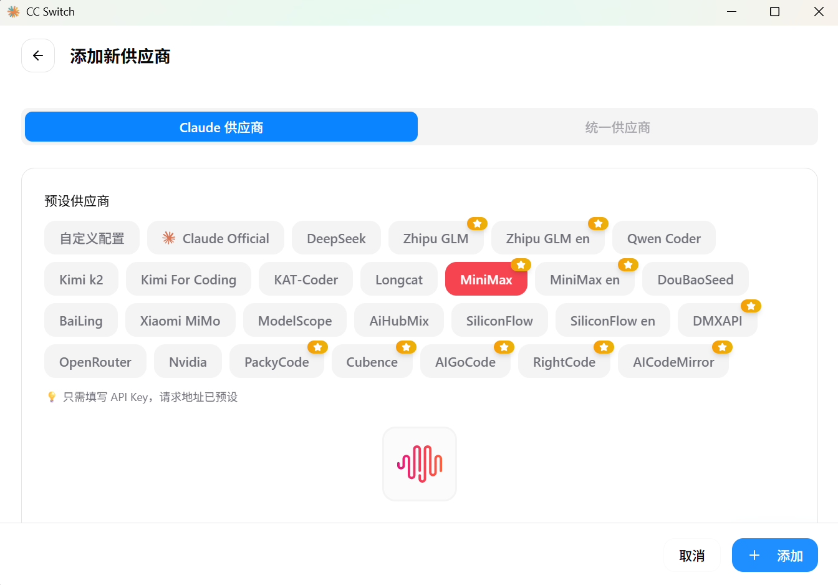Click the CC Switch app icon in title bar
This screenshot has height=585, width=838.
coord(13,12)
